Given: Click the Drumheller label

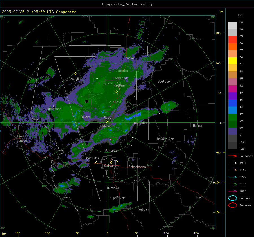Looking at the screenshot, I should (x=165, y=139).
